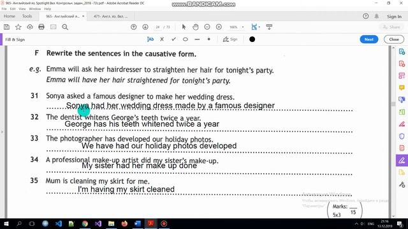The image size is (408, 229).
Task: Bookmark the file with the star icon
Action: tap(18, 27)
